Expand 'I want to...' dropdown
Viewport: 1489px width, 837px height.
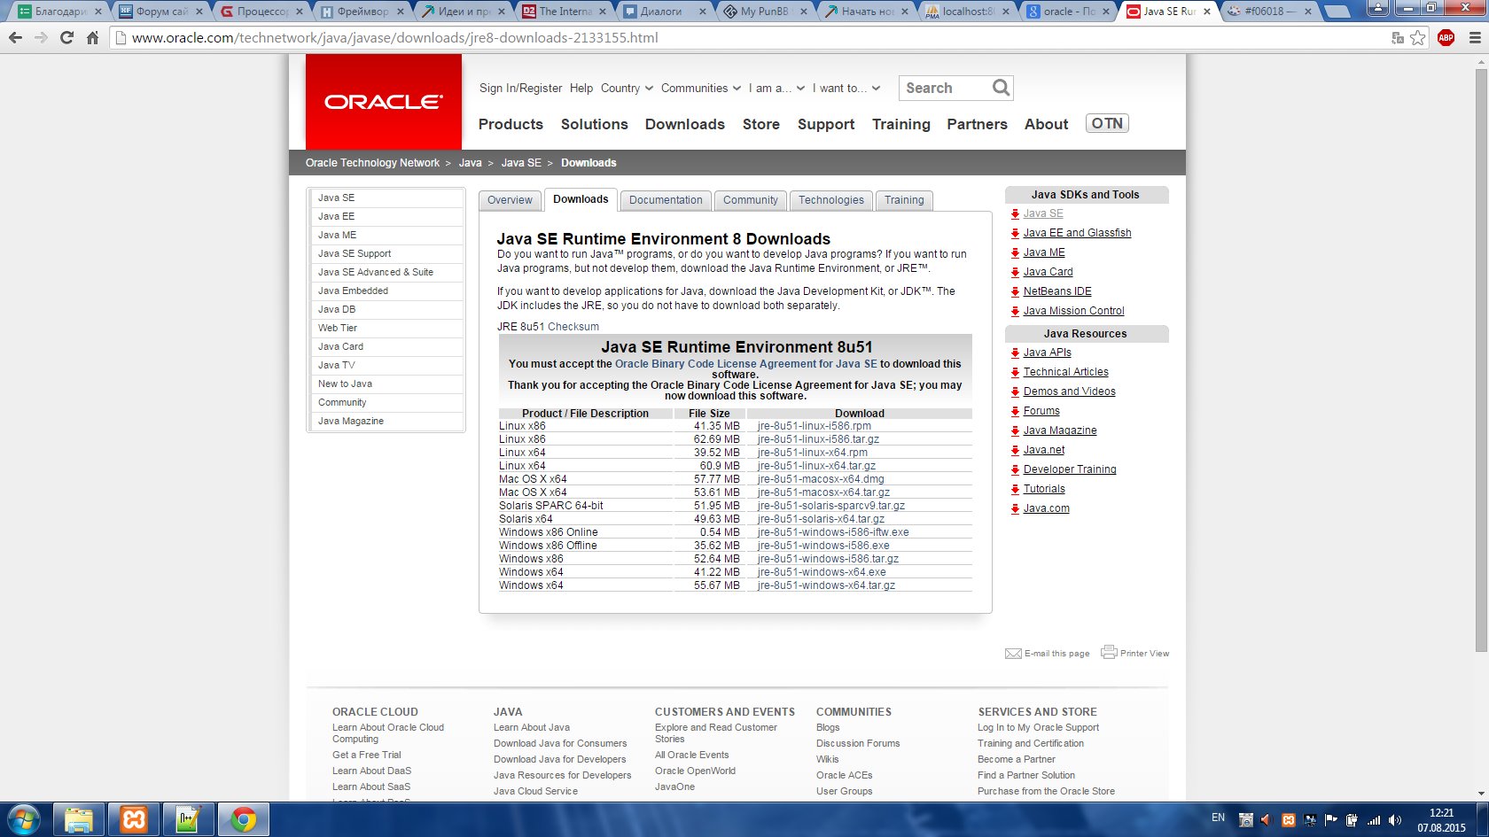click(846, 89)
